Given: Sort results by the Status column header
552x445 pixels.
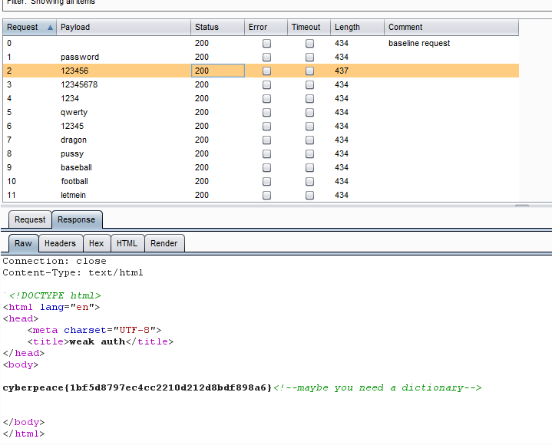Looking at the screenshot, I should pyautogui.click(x=217, y=28).
